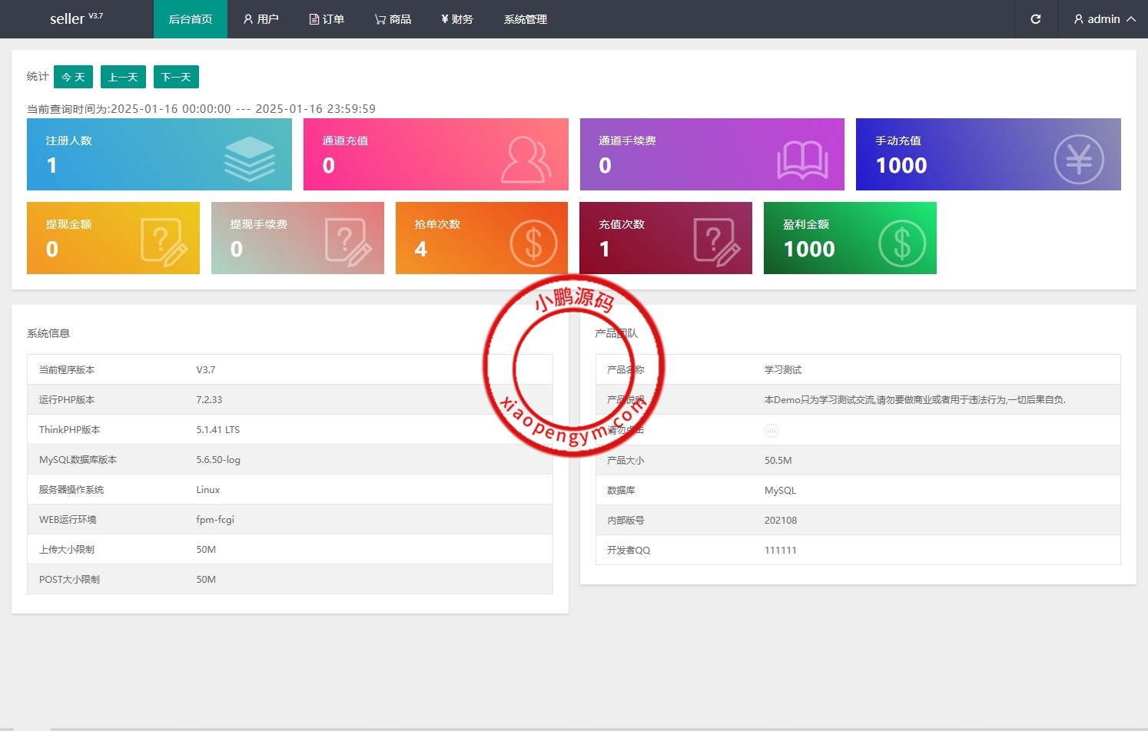Click the seller V3.7 logo
1148x731 pixels.
75,18
